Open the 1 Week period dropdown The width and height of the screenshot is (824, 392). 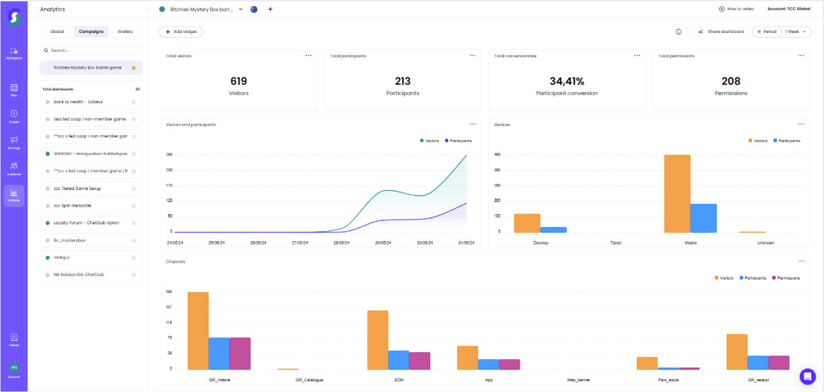click(797, 32)
